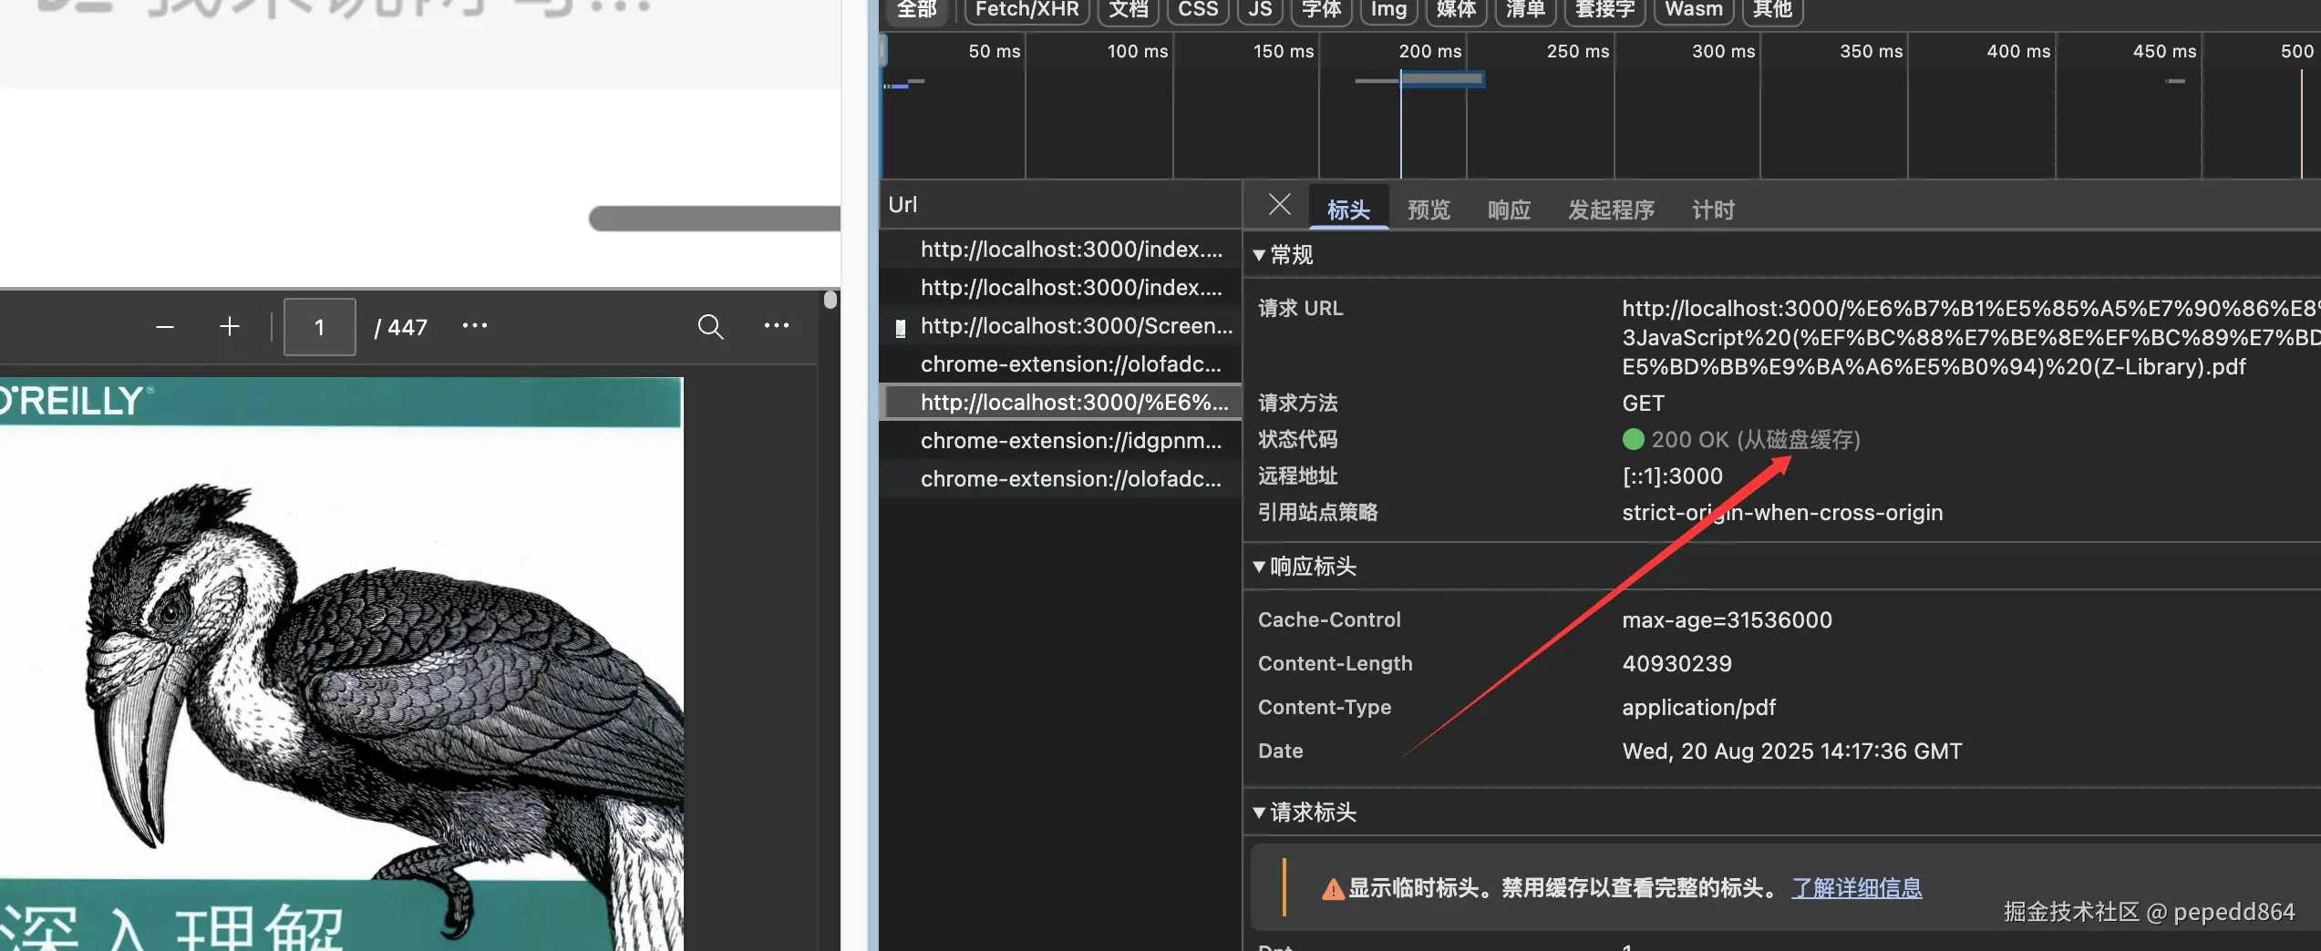Screen dimensions: 2321x951
Task: Close the request details pane
Action: [1280, 205]
